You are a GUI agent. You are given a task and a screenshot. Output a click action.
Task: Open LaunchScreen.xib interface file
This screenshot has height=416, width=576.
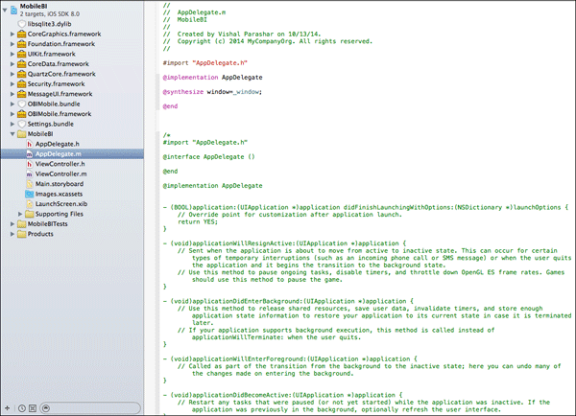point(61,204)
